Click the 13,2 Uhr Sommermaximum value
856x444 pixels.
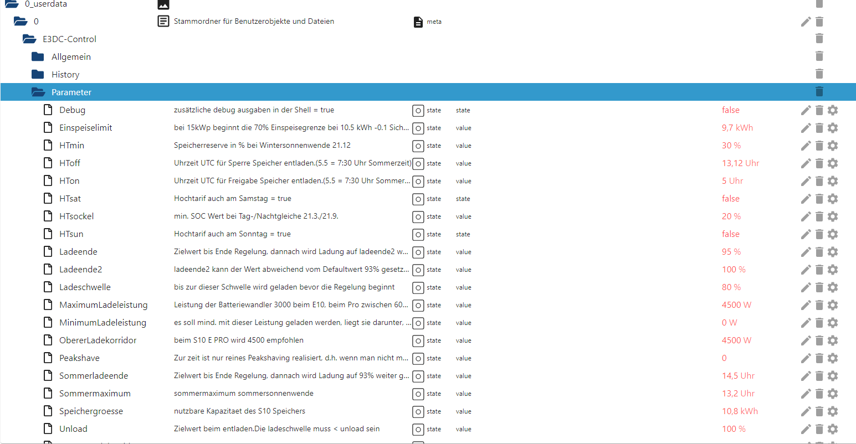point(738,394)
